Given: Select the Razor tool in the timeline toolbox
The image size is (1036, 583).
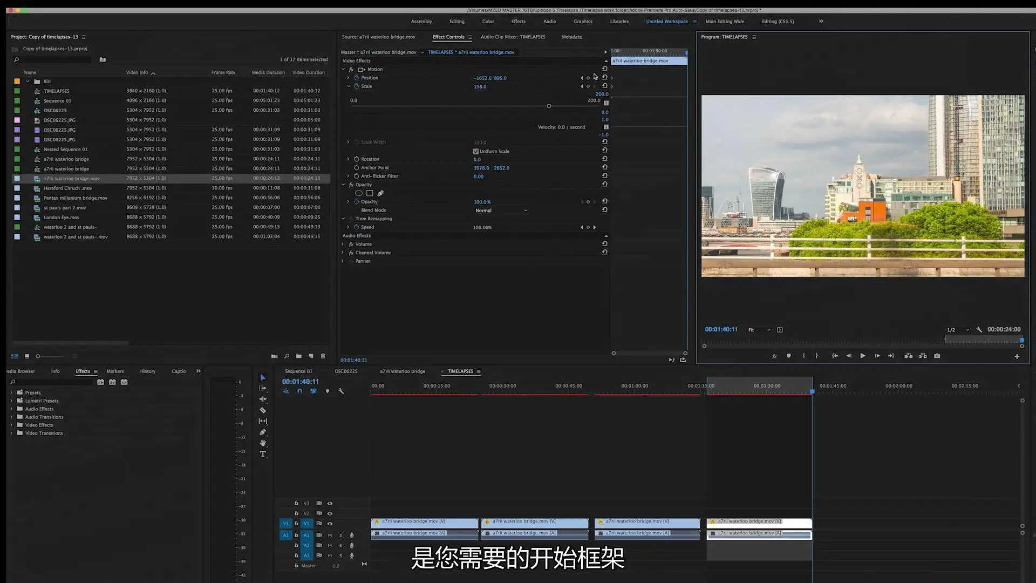Looking at the screenshot, I should (x=263, y=410).
